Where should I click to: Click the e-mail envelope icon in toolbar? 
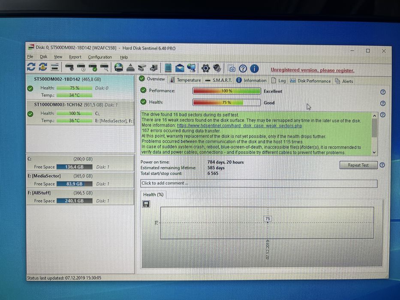[180, 68]
